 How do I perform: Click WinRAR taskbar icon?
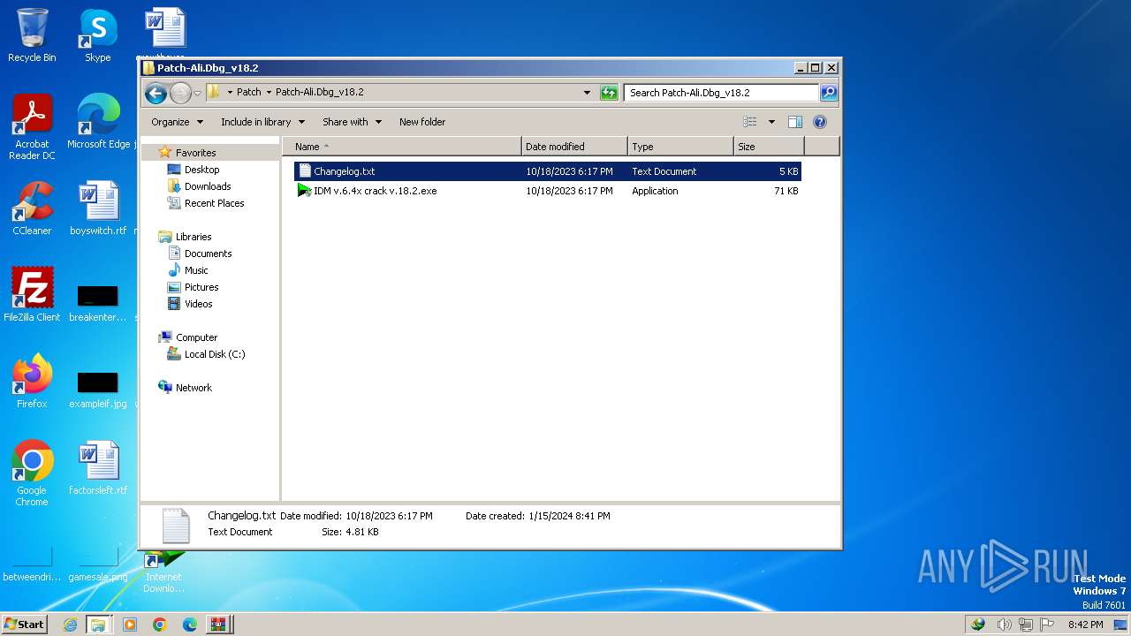click(x=219, y=625)
